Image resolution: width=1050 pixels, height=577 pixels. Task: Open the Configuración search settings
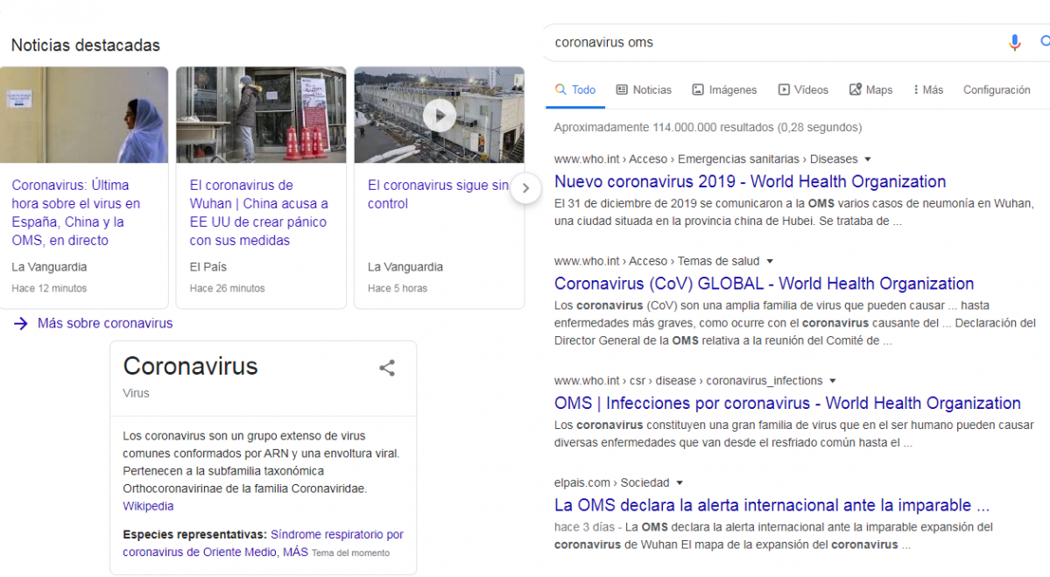(x=997, y=89)
